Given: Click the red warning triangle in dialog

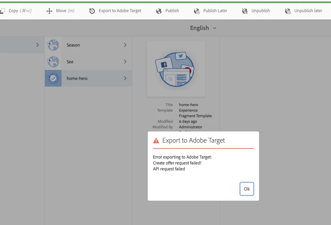Looking at the screenshot, I should pos(156,140).
